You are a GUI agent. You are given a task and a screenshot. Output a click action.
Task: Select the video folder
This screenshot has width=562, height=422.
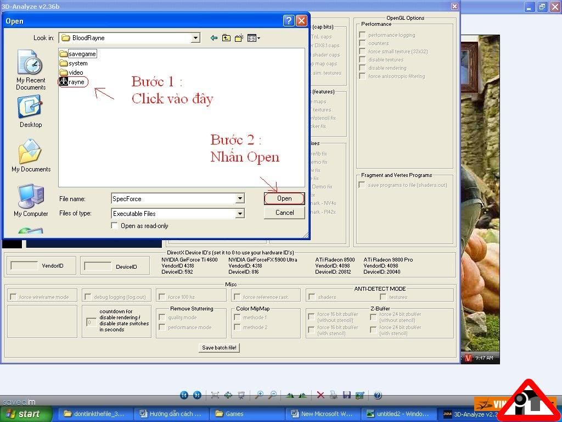tap(72, 73)
